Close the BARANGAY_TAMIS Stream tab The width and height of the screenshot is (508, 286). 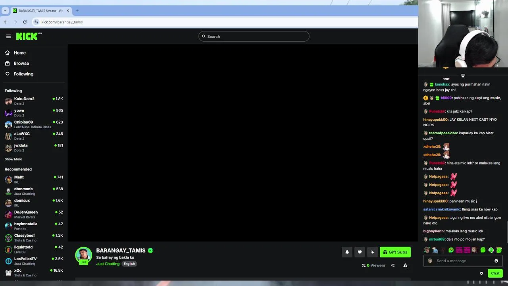click(67, 11)
